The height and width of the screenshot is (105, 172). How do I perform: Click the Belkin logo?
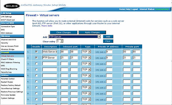12,6
